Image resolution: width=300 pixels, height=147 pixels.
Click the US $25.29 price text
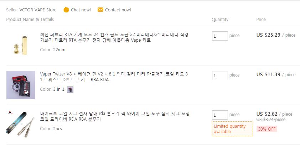268,35
